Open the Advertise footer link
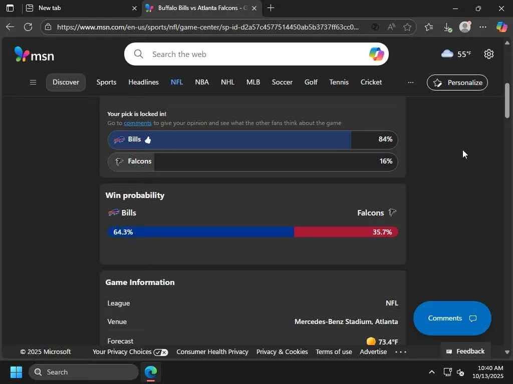The width and height of the screenshot is (513, 384). (x=373, y=352)
